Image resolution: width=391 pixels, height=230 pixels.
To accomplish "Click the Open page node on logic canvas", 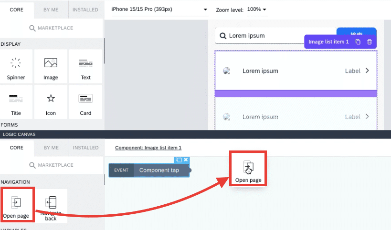I will pos(248,168).
